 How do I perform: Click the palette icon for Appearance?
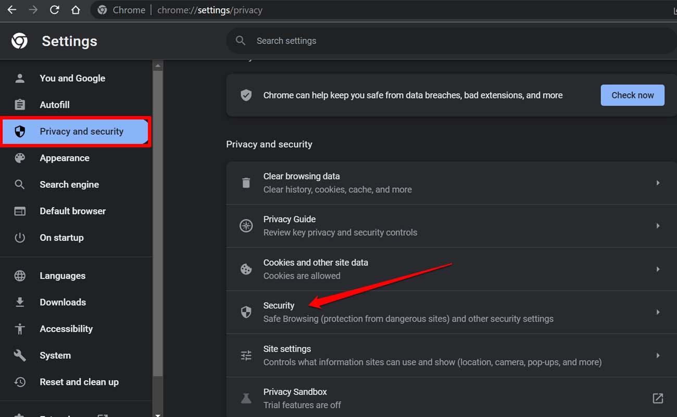pyautogui.click(x=20, y=158)
